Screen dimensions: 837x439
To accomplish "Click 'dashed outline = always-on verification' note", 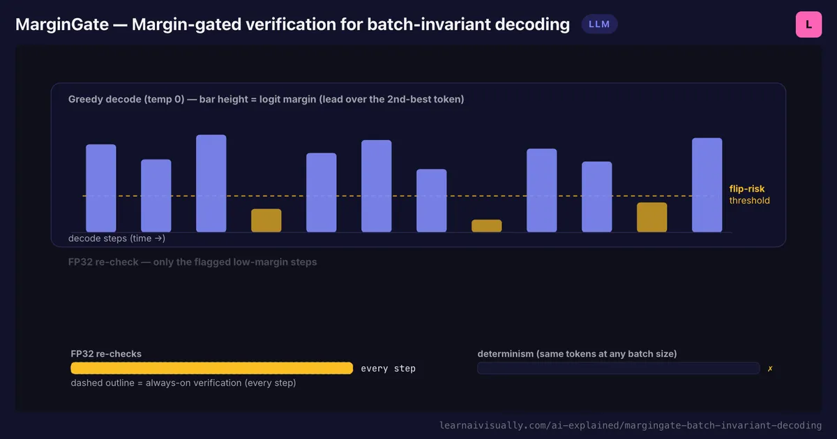I will tap(183, 383).
